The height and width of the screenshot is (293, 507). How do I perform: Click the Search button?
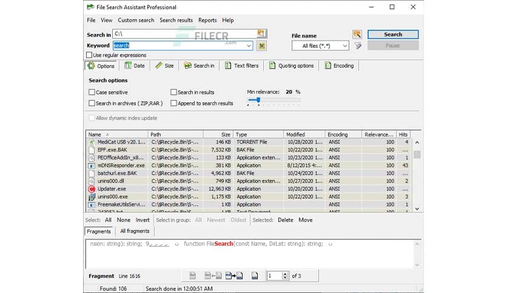[393, 35]
